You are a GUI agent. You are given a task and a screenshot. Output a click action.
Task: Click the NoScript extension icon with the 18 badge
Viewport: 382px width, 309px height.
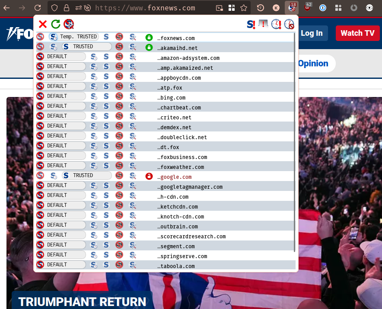[x=292, y=7]
